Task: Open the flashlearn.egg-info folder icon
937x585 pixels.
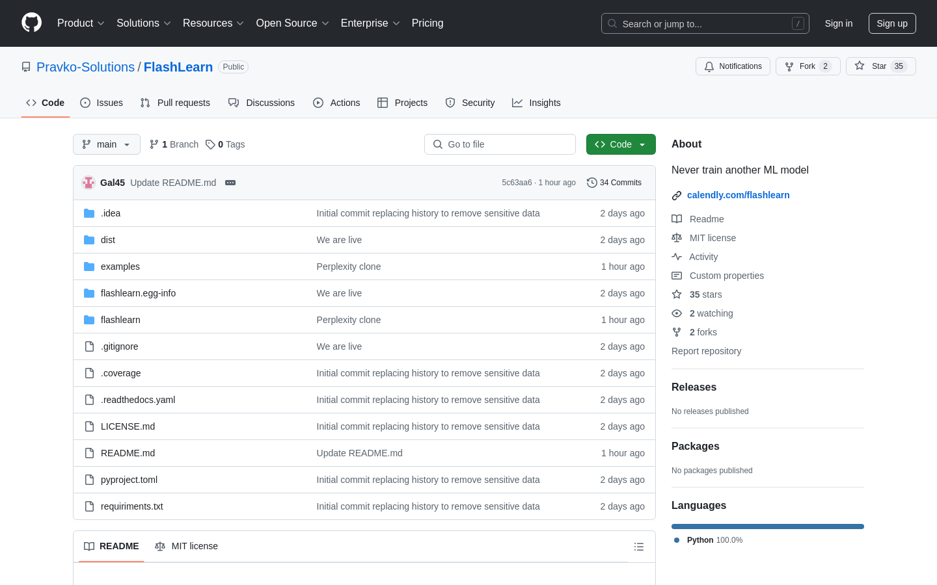Action: (x=89, y=293)
